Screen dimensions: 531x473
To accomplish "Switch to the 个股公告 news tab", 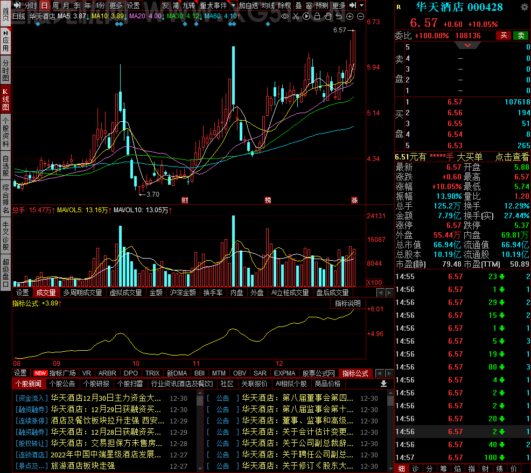I will point(62,384).
